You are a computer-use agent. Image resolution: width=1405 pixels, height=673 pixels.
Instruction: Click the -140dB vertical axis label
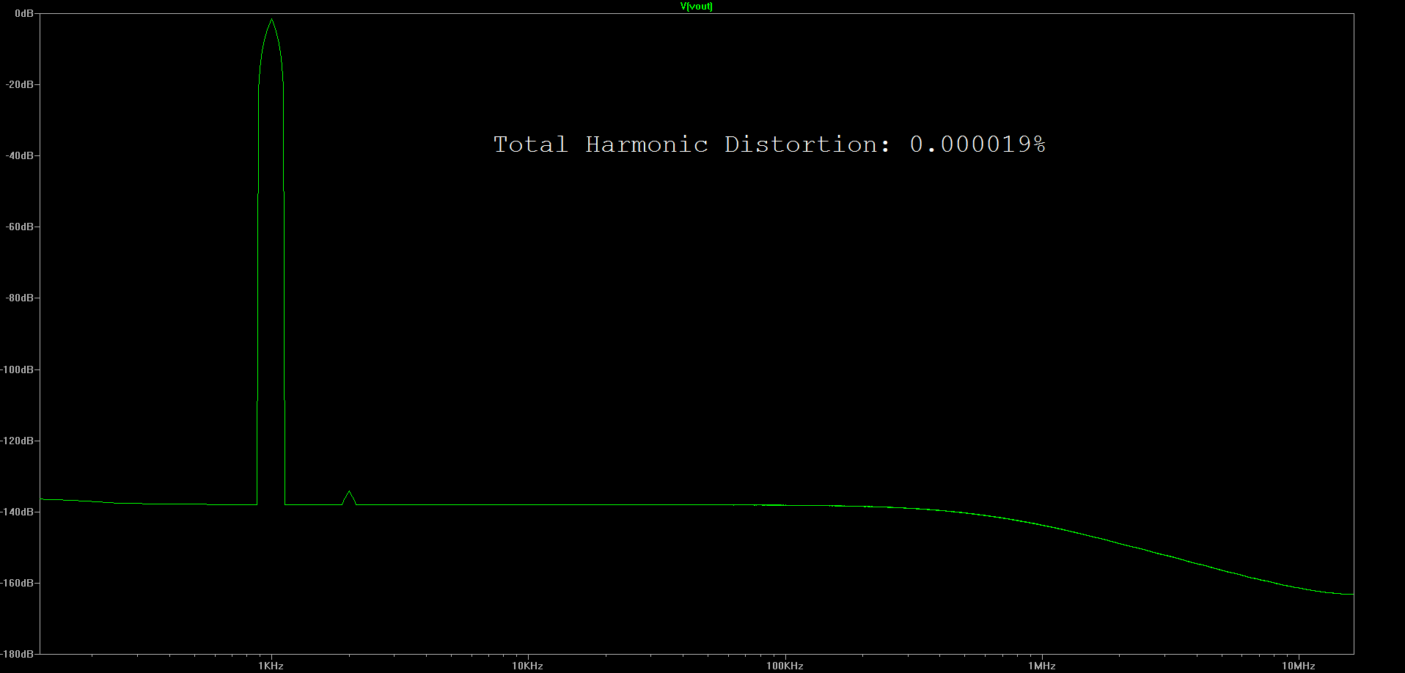pyautogui.click(x=18, y=512)
